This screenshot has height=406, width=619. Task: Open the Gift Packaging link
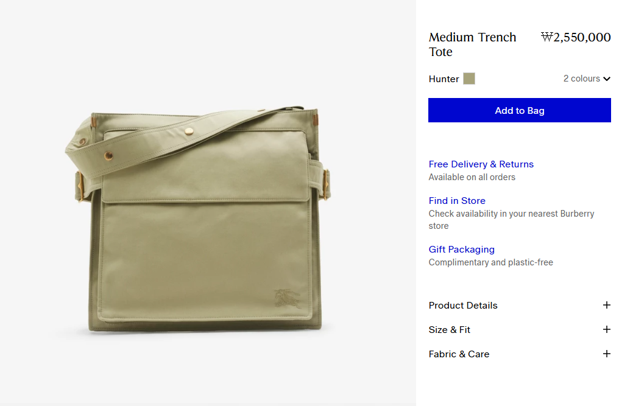[x=461, y=250]
